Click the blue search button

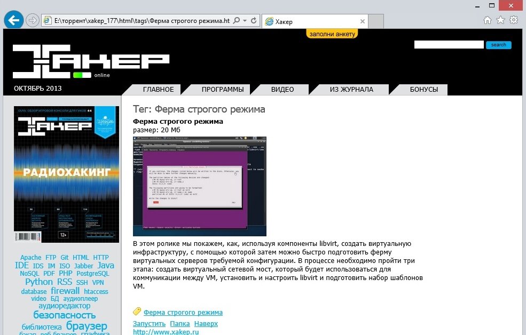(x=498, y=45)
